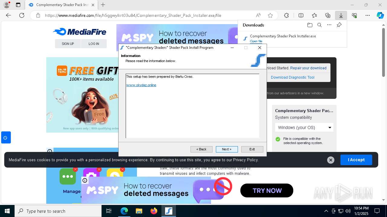The height and width of the screenshot is (217, 387).
Task: Click SIGN UP on MediaFire
Action: pyautogui.click(x=68, y=44)
